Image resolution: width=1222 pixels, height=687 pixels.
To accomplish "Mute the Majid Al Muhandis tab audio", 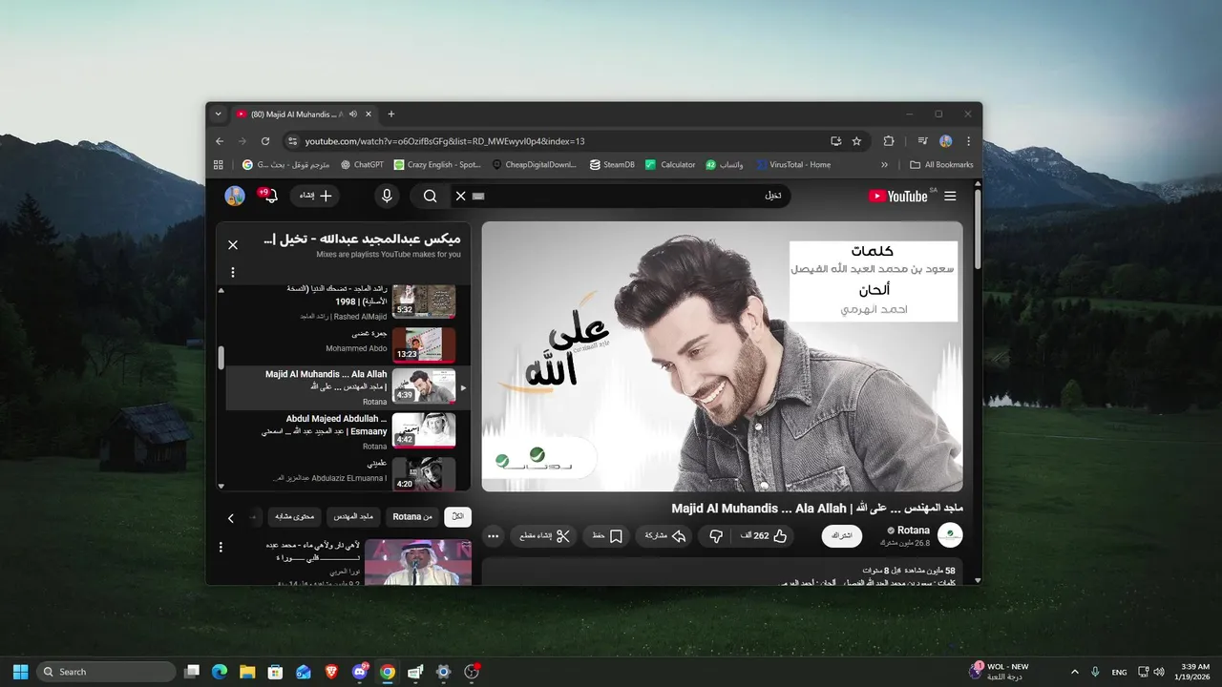I will [x=353, y=114].
